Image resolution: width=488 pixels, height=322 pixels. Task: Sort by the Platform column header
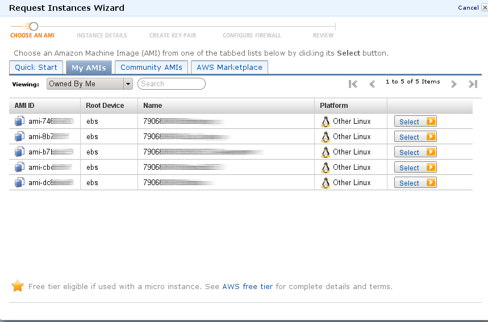point(351,106)
